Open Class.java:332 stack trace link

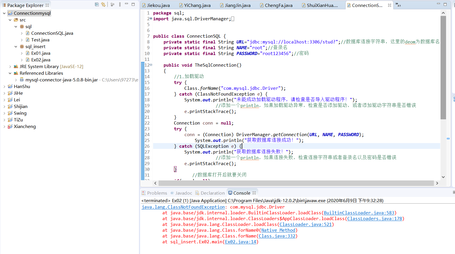(277, 236)
